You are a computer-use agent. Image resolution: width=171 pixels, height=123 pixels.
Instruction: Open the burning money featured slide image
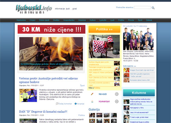[51, 49]
